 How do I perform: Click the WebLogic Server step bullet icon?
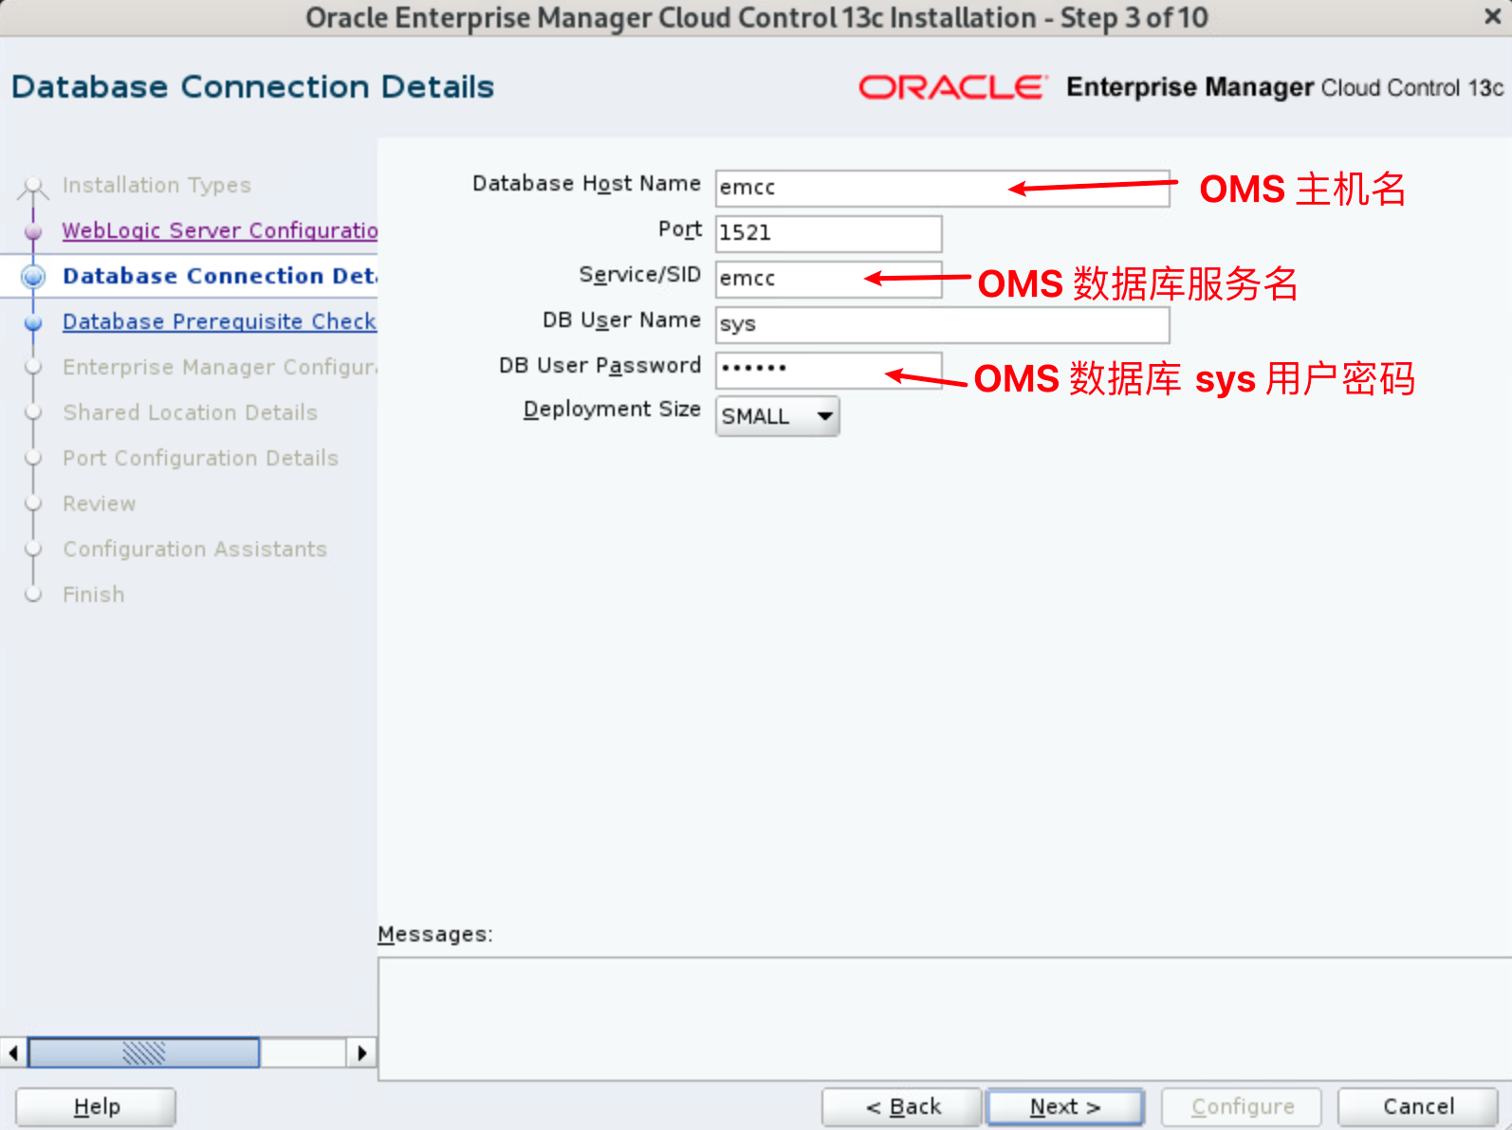[x=33, y=230]
